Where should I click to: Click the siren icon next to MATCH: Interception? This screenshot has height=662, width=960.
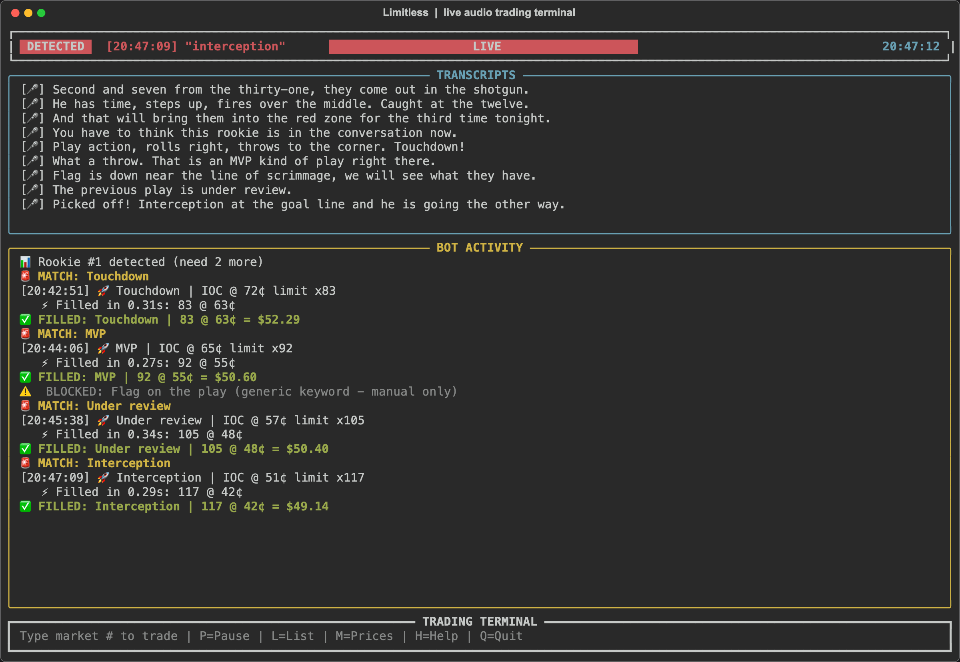(x=25, y=463)
